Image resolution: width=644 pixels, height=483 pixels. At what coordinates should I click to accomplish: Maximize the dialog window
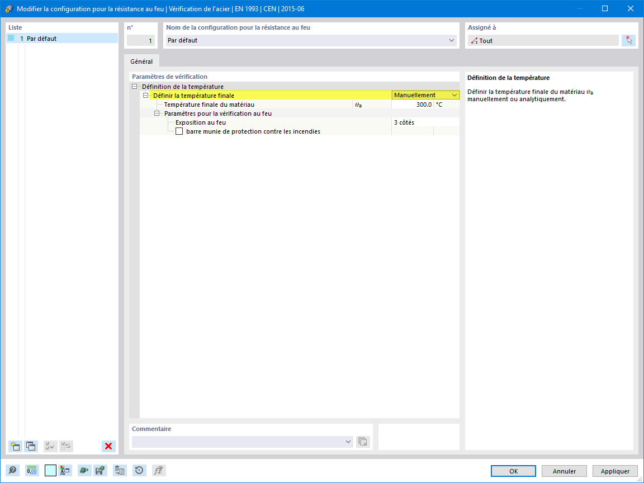pyautogui.click(x=604, y=8)
